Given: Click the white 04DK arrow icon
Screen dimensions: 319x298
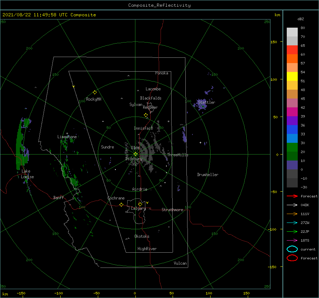Looking at the screenshot, I should pos(292,205).
